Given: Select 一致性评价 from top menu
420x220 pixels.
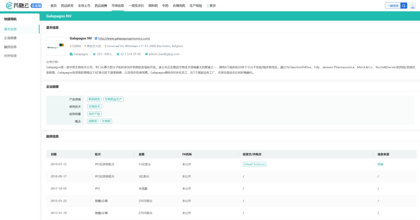Looking at the screenshot, I should (136, 6).
